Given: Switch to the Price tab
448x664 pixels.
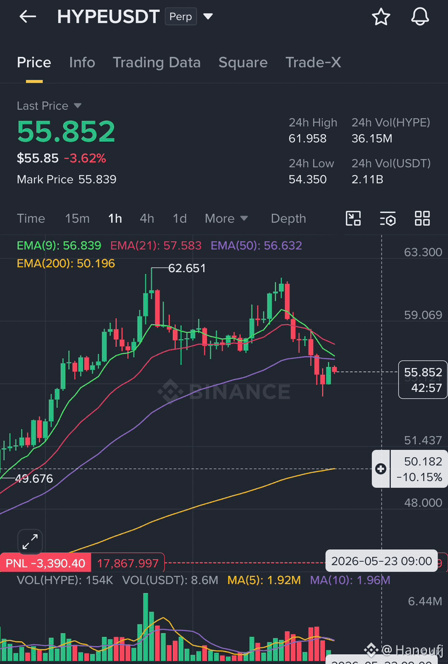Looking at the screenshot, I should click(34, 63).
